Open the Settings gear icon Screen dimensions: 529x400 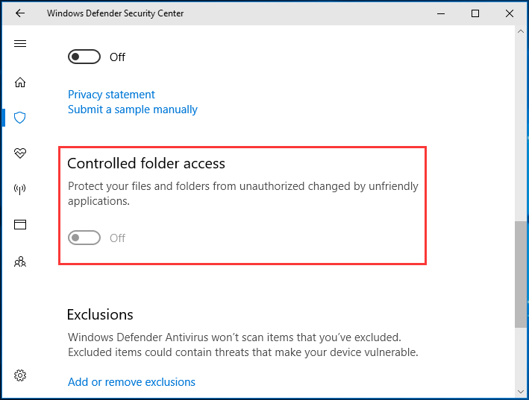coord(20,375)
